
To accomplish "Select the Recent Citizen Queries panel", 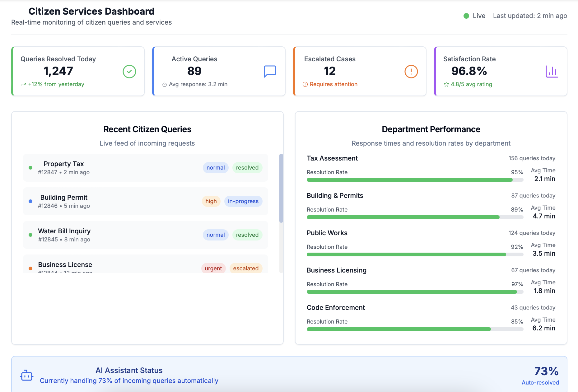I will pyautogui.click(x=147, y=129).
